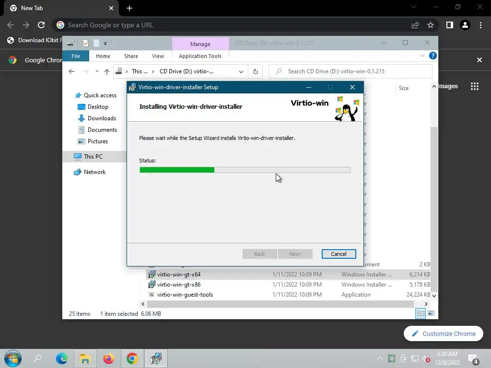Click the horizontal scrollbar right arrow
491x368 pixels.
pos(426,304)
